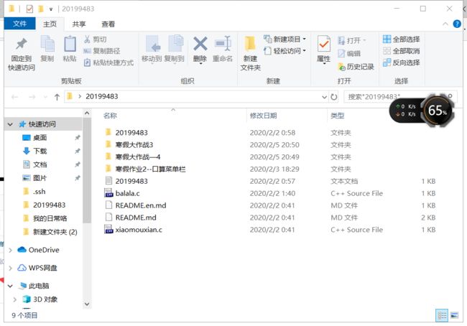
Task: Click the navigation pane scrollbar down arrow
Action: click(x=87, y=304)
